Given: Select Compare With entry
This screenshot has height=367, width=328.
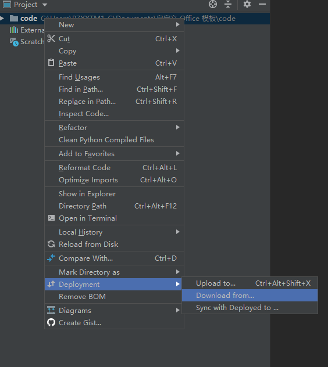Looking at the screenshot, I should click(114, 258).
